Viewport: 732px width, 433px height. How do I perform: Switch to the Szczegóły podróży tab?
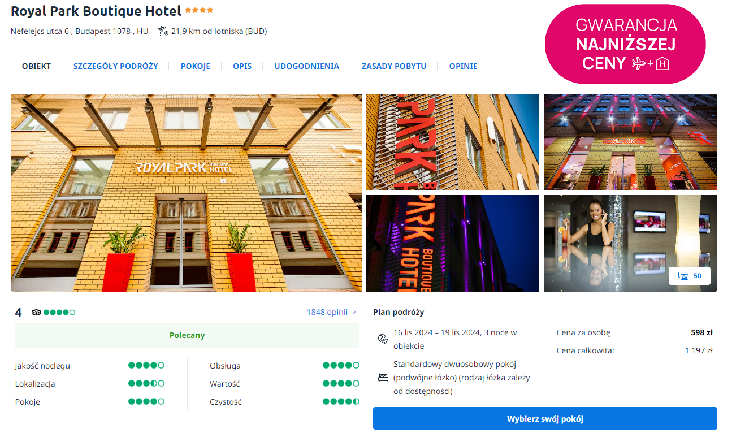(115, 66)
